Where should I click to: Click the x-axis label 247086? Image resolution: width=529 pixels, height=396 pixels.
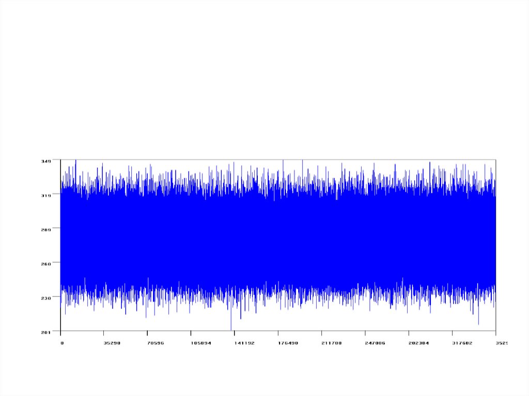point(375,343)
